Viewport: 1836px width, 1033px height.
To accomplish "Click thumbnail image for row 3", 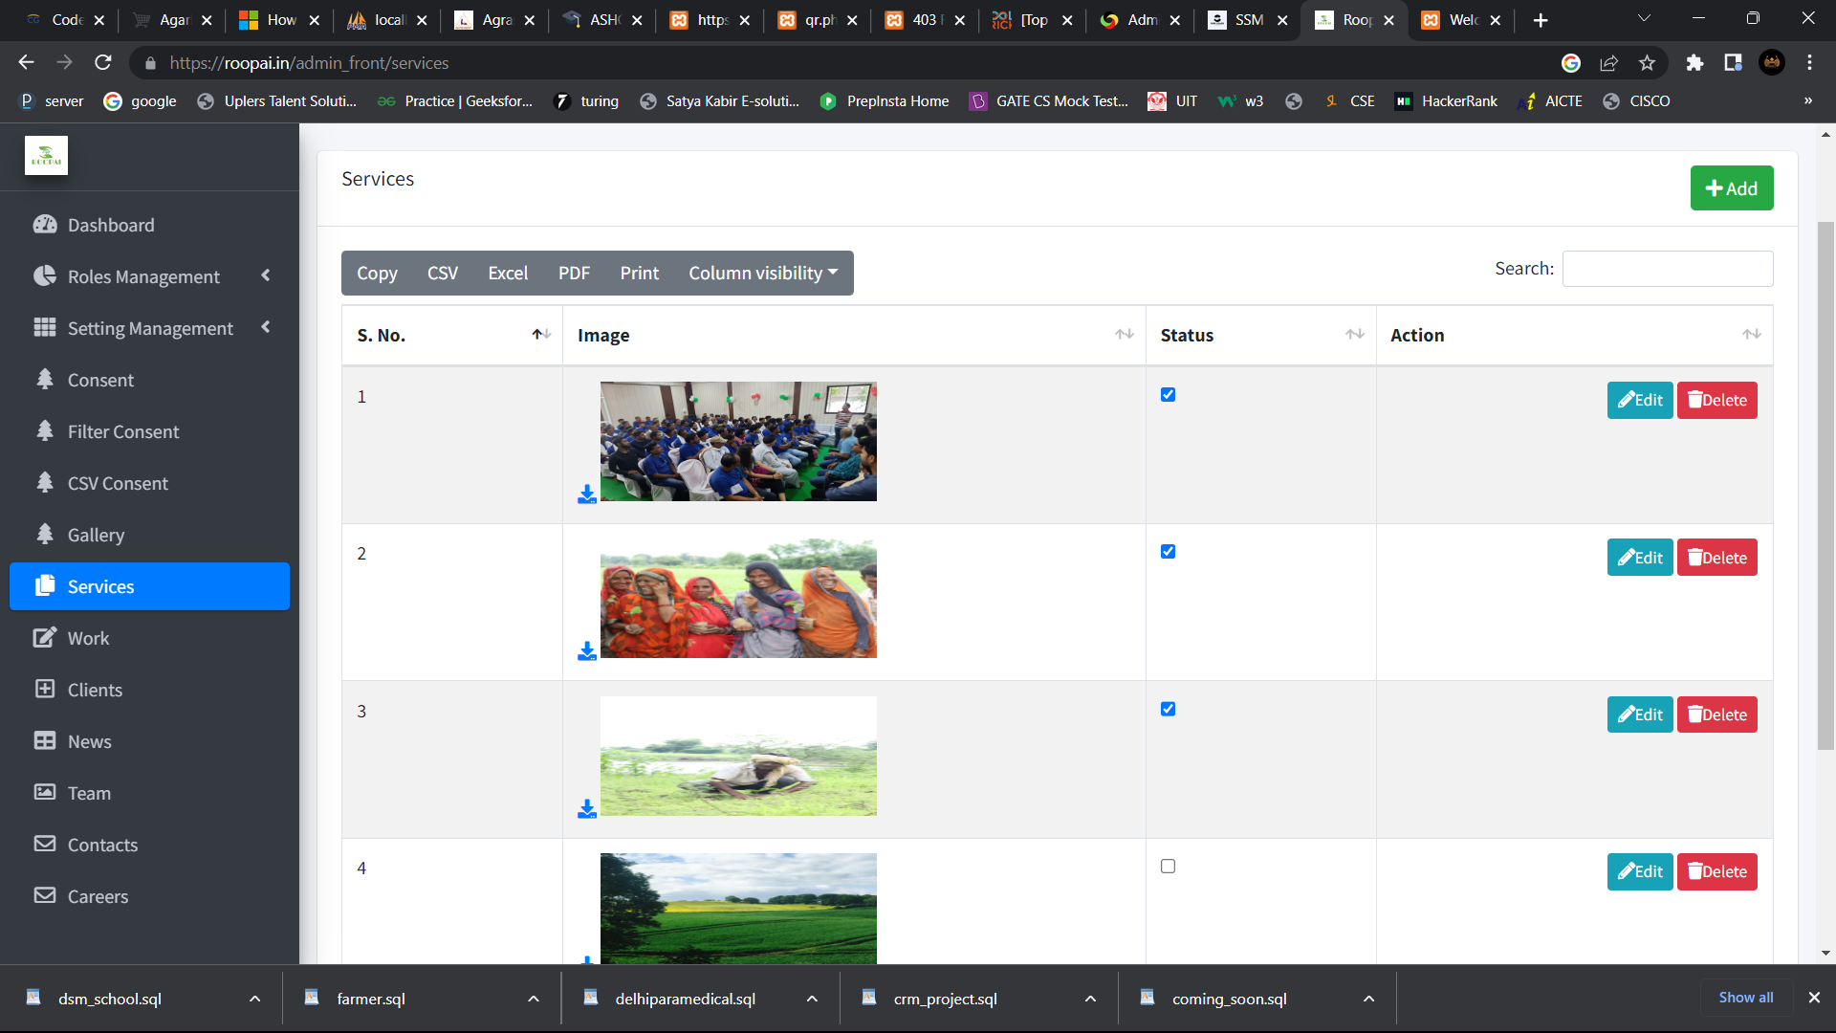I will coord(737,755).
